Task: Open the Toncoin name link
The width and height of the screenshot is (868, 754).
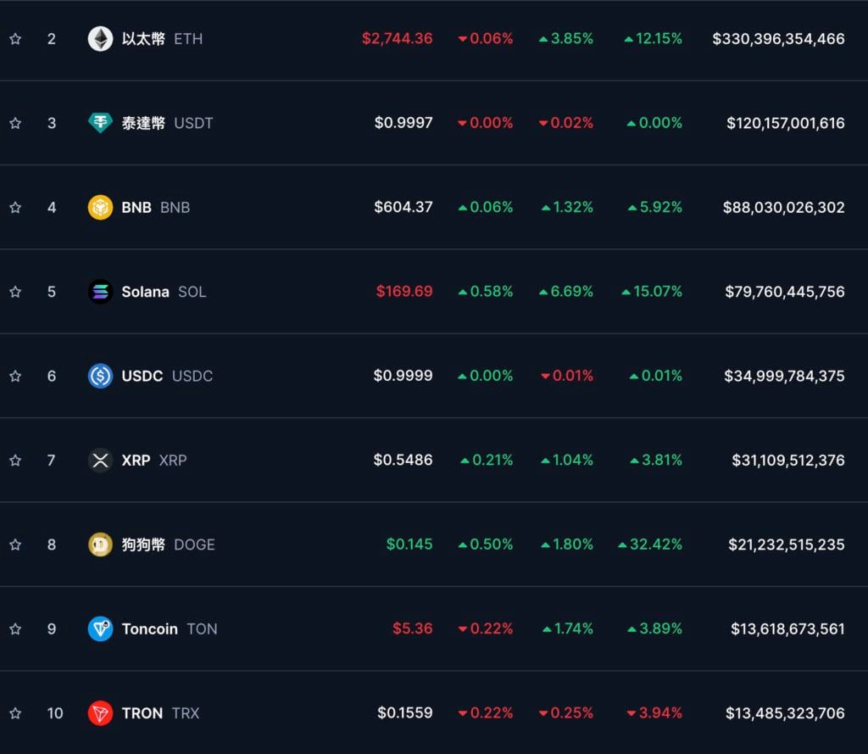Action: [149, 628]
